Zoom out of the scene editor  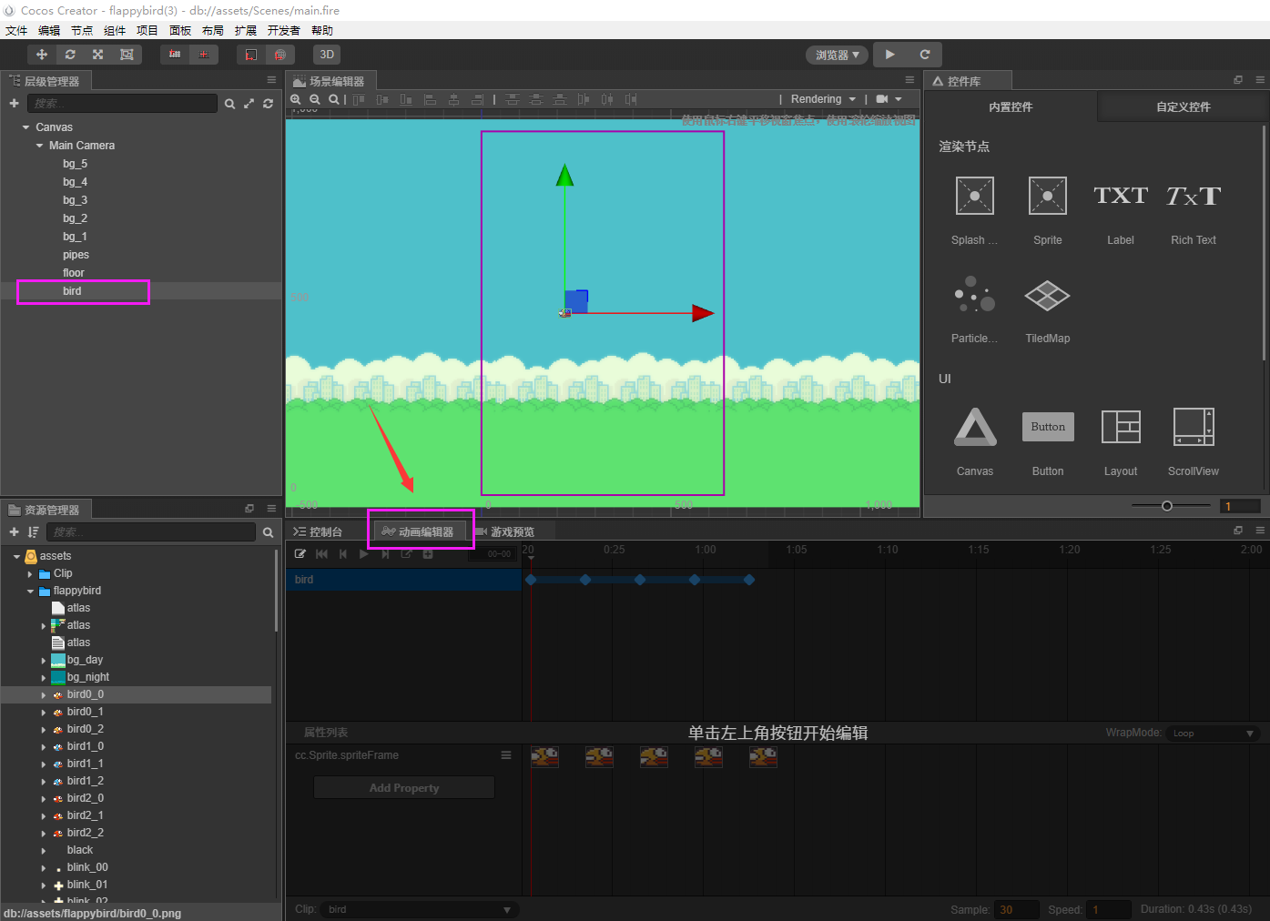point(315,99)
